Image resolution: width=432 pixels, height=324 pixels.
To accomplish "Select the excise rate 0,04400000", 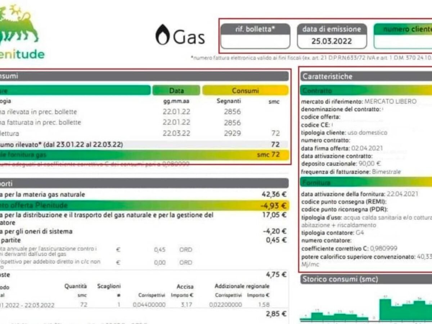I will 149,305.
